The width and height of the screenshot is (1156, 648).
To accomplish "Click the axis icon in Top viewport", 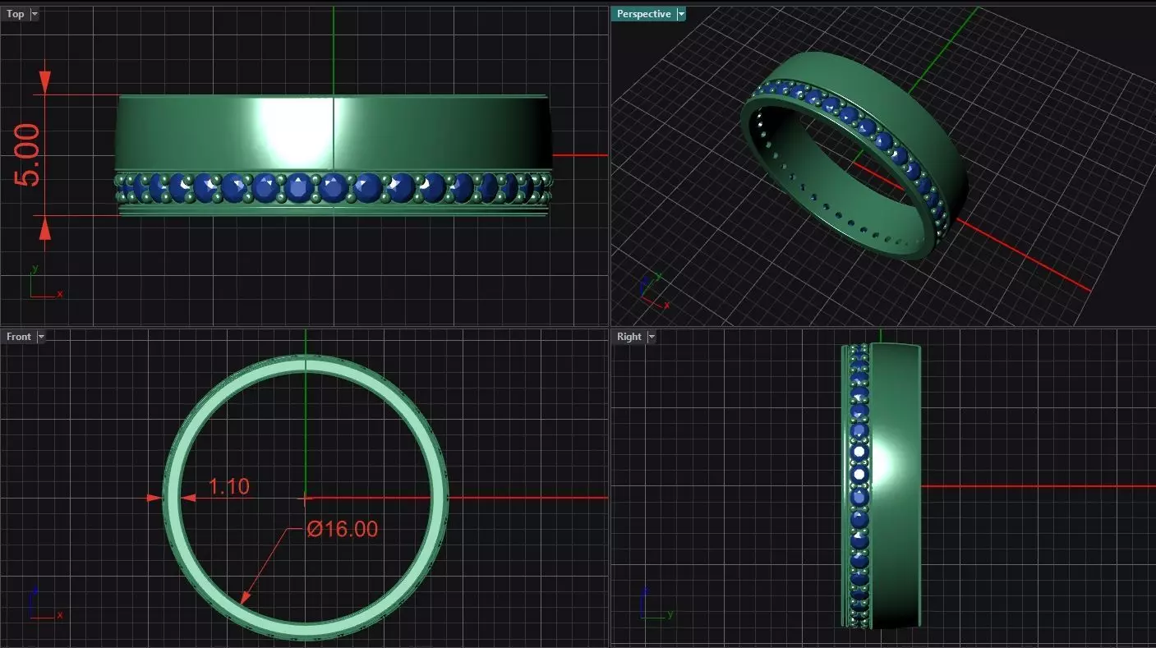I will click(x=46, y=282).
